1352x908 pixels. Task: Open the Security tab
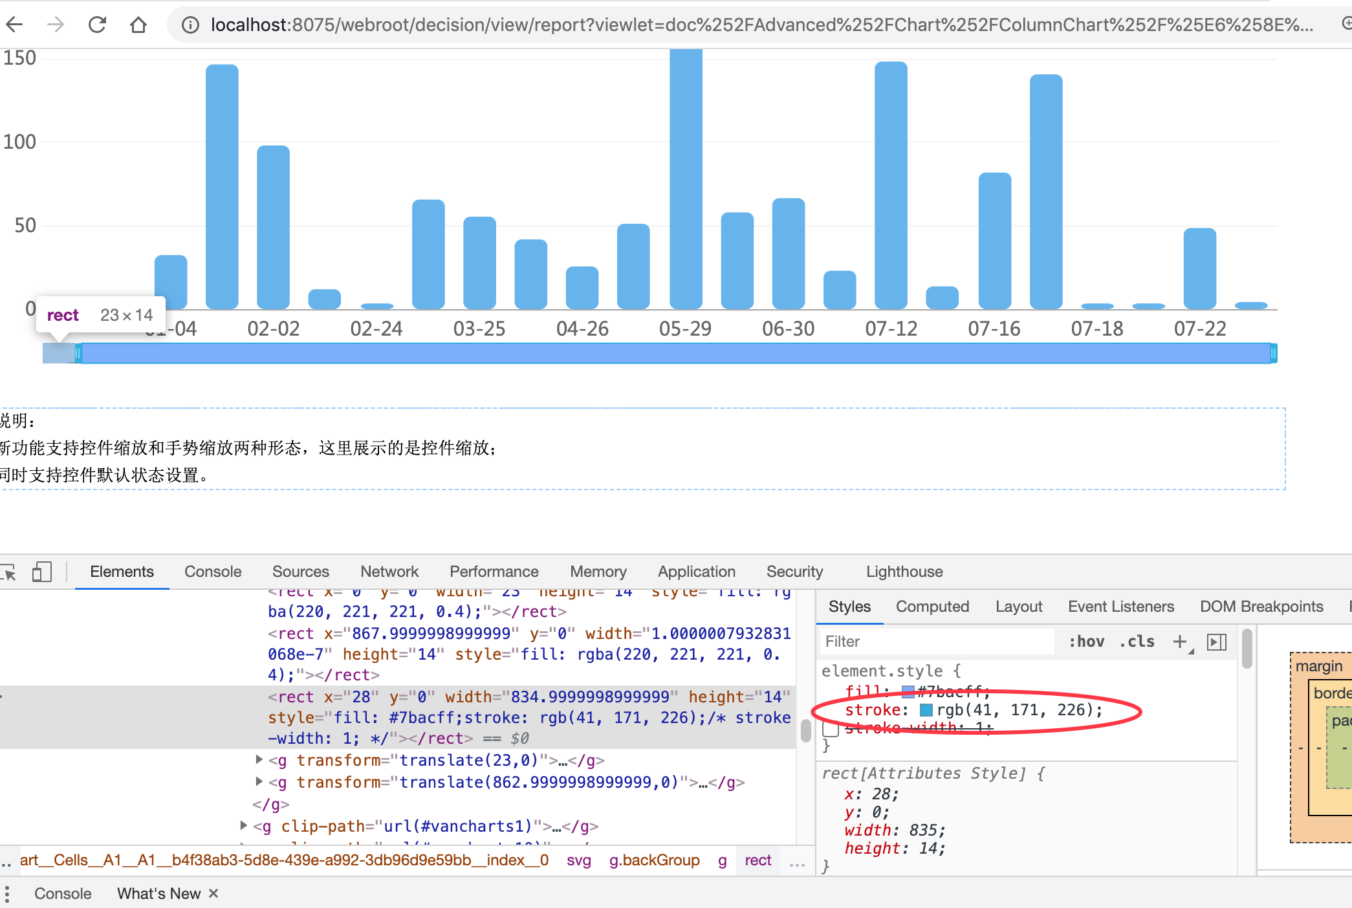[794, 572]
